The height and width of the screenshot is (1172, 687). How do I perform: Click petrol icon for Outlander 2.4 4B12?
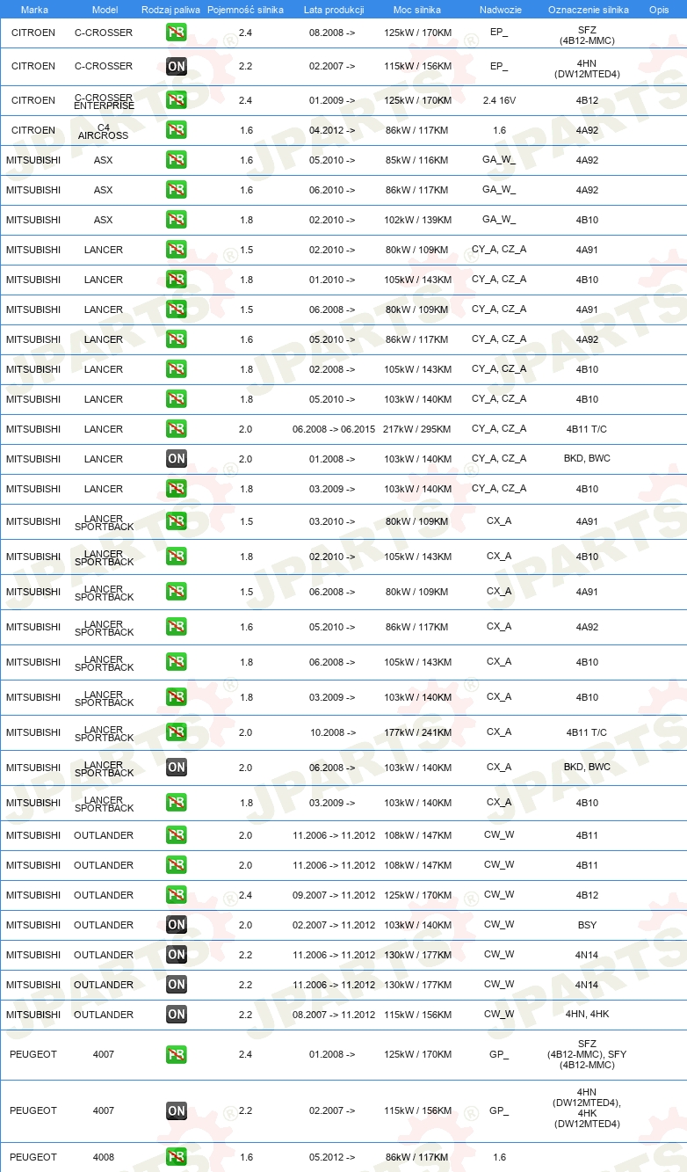coord(177,895)
